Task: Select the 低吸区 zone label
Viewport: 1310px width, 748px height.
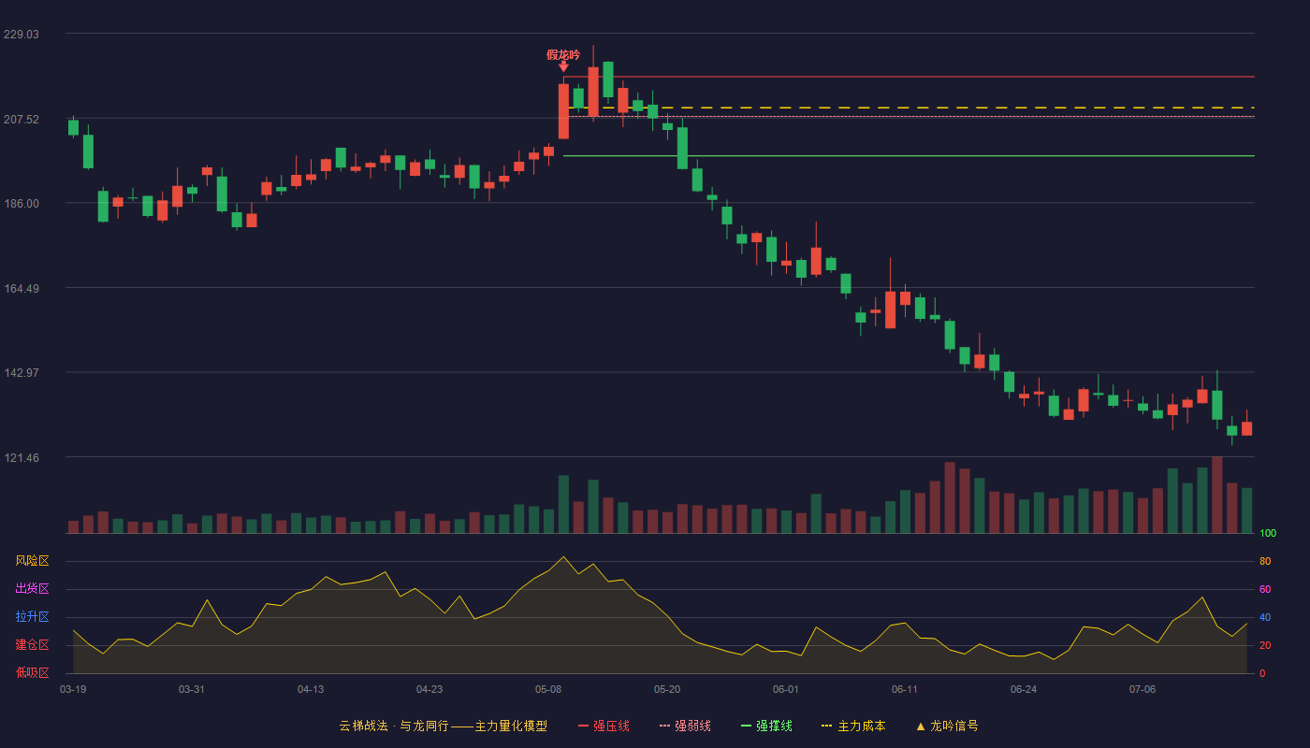Action: click(32, 673)
